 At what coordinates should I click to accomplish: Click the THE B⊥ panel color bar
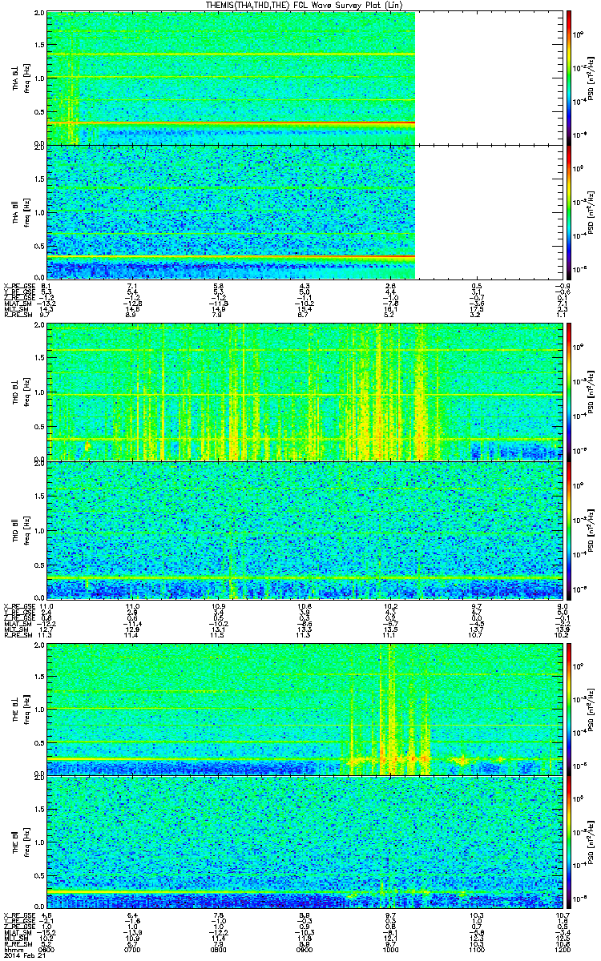568,708
